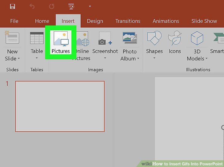The width and height of the screenshot is (224, 167).
Task: Click the SmartArt icon
Action: [x=218, y=38]
